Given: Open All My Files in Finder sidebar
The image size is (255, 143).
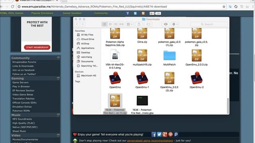Looking at the screenshot, I should (x=87, y=35).
